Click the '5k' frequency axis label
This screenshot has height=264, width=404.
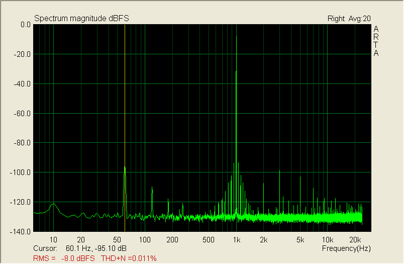coord(300,240)
